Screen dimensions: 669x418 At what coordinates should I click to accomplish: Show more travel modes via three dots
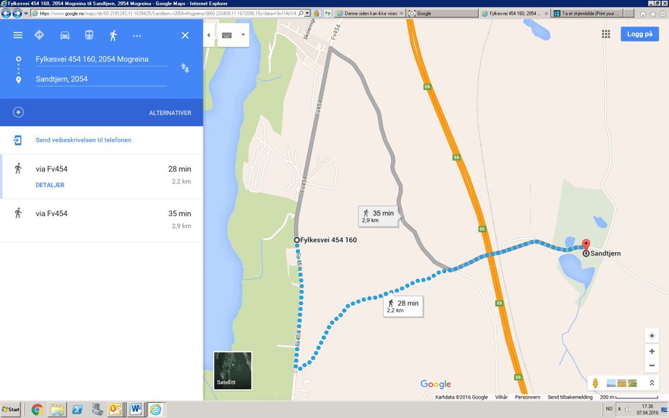[137, 36]
